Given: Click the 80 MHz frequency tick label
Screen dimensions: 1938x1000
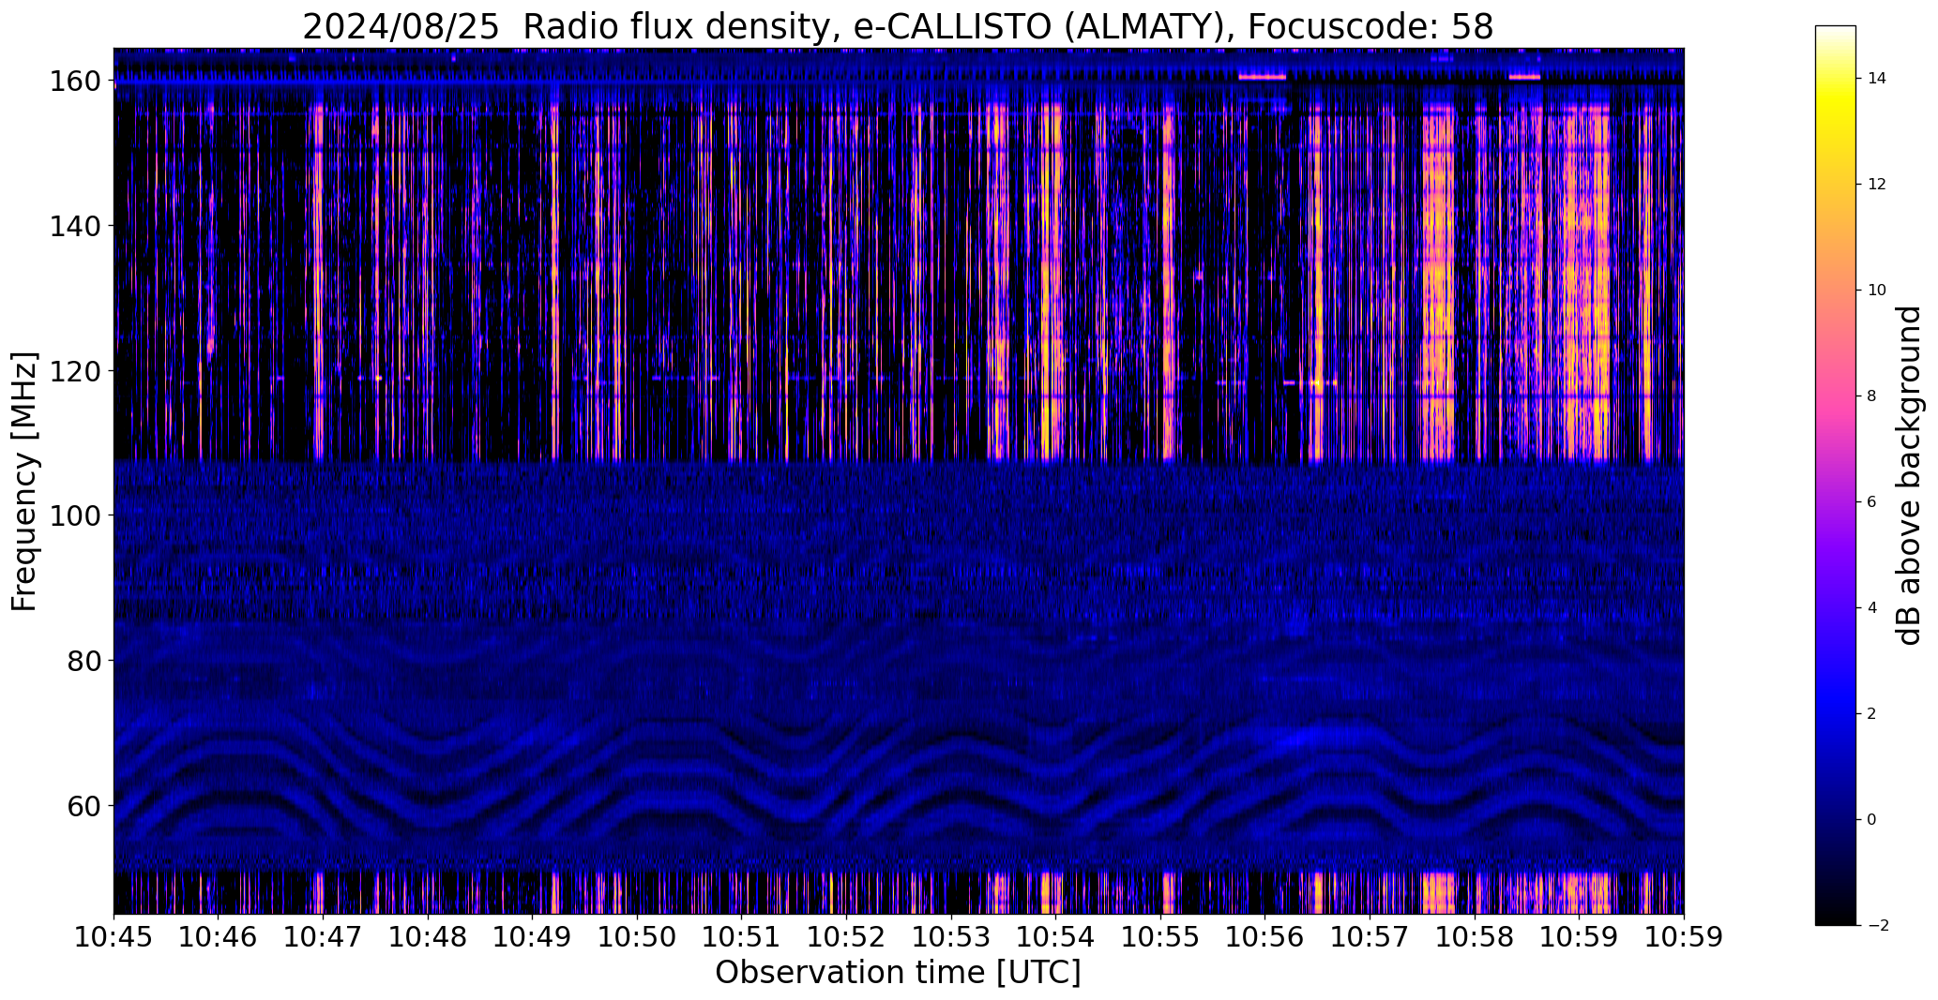Looking at the screenshot, I should click(x=85, y=661).
